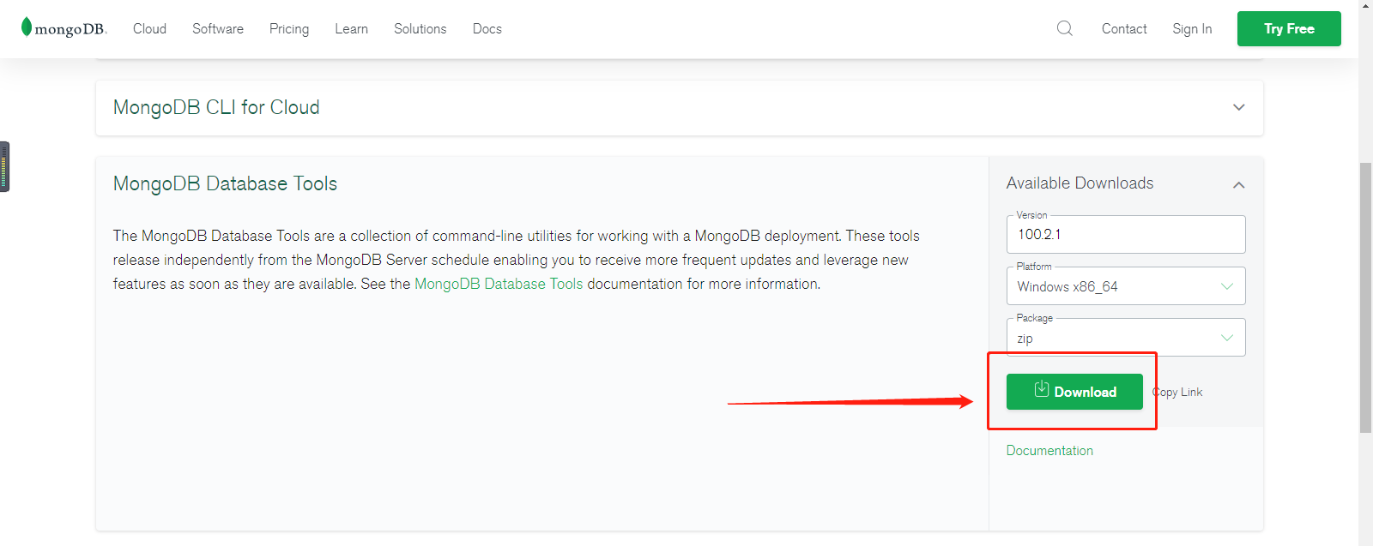The image size is (1373, 546).
Task: Open the Cloud menu
Action: coord(149,28)
